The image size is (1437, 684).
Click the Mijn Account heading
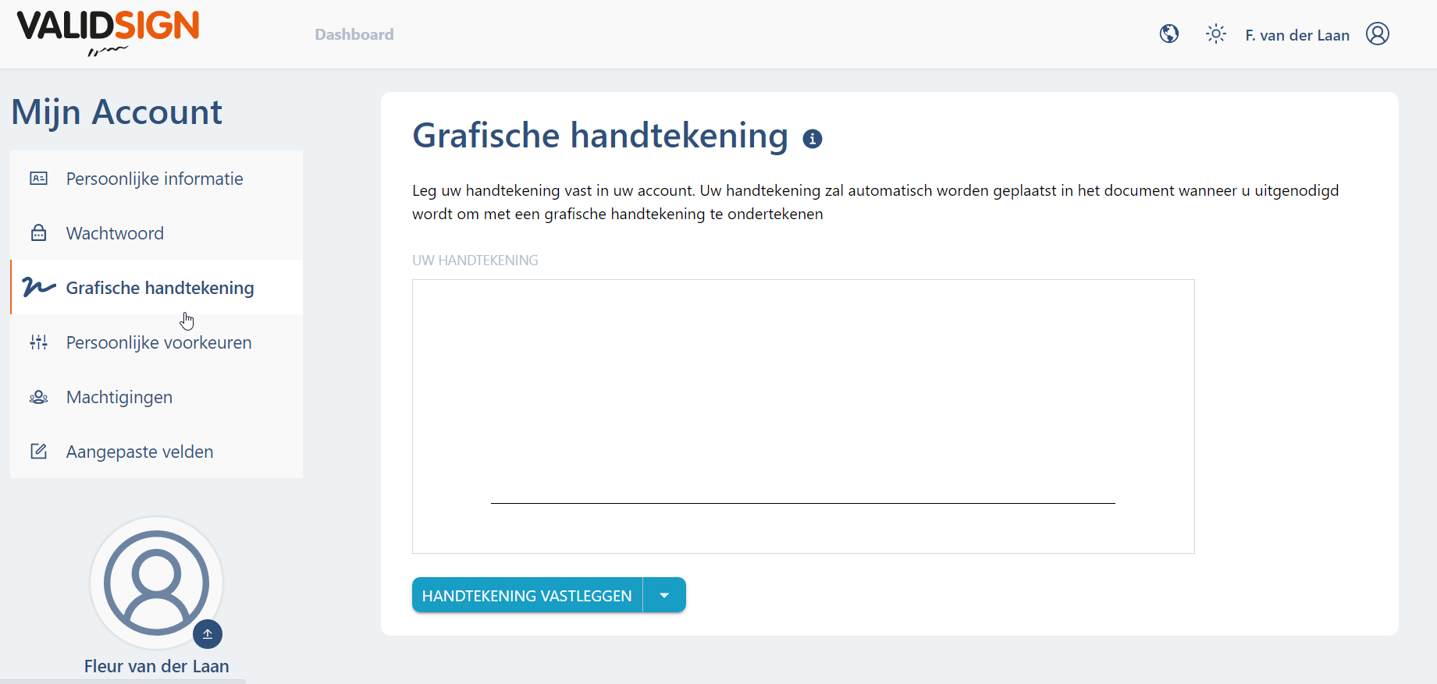pyautogui.click(x=117, y=112)
